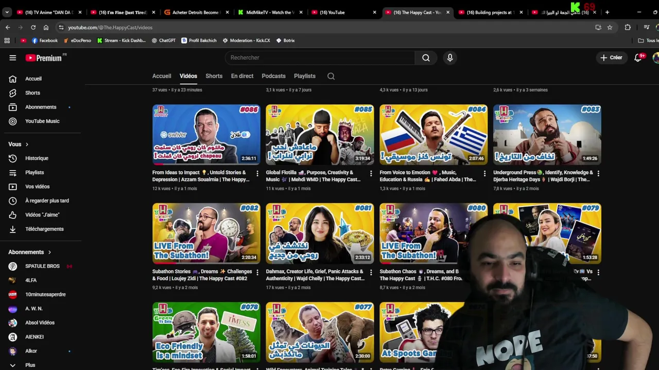The width and height of the screenshot is (659, 370).
Task: Open video thumbnail #082 Live From Subathon
Action: (x=206, y=233)
